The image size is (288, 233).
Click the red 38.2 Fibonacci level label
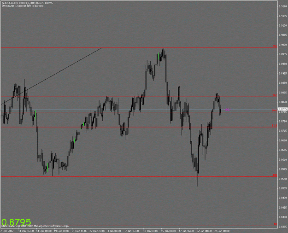point(275,95)
